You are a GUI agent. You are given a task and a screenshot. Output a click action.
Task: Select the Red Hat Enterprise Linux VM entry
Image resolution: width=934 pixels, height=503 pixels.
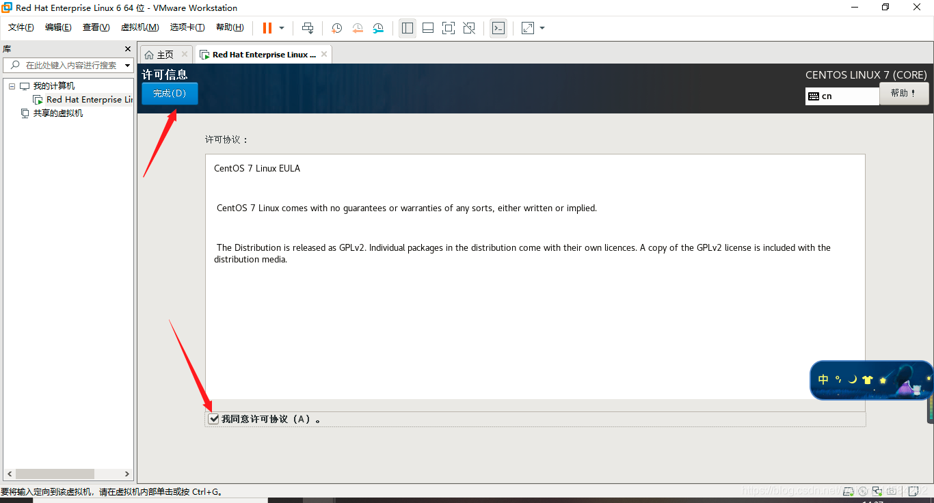(x=83, y=100)
